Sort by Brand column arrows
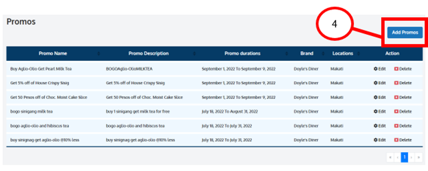The image size is (428, 171). (x=323, y=54)
